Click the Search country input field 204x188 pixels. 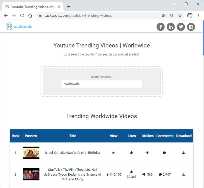point(102,84)
